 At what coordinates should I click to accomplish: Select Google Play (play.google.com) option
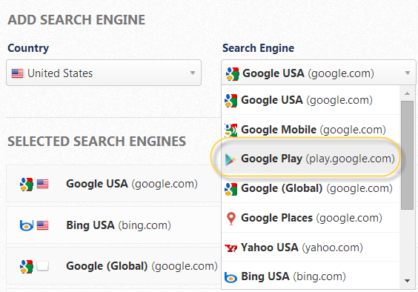[311, 159]
